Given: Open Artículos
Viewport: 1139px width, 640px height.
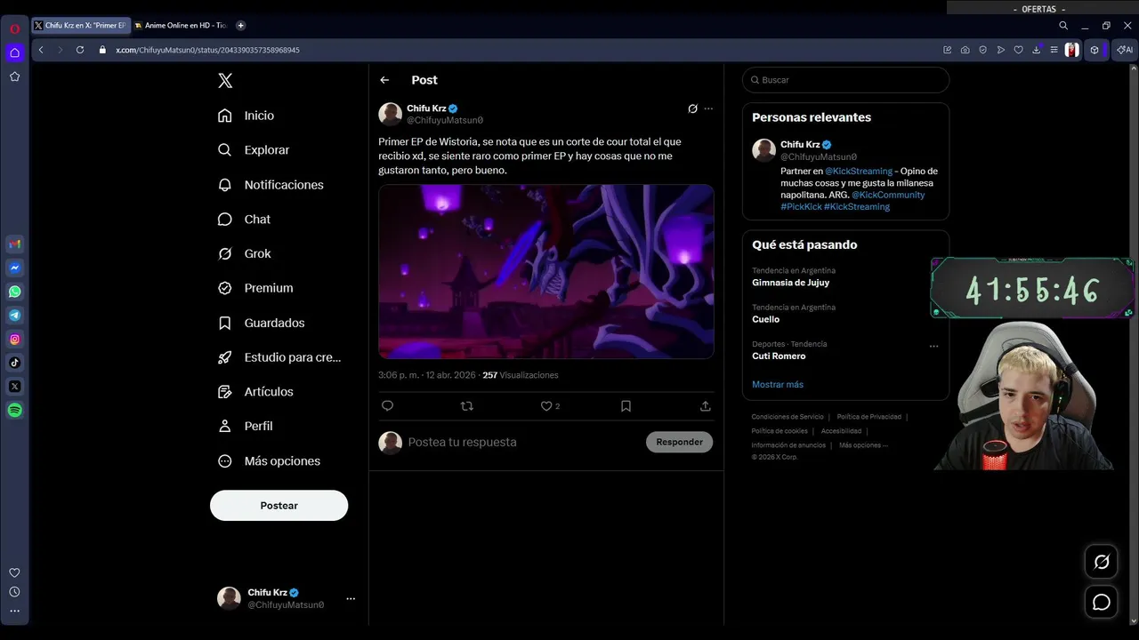Looking at the screenshot, I should tap(256, 392).
